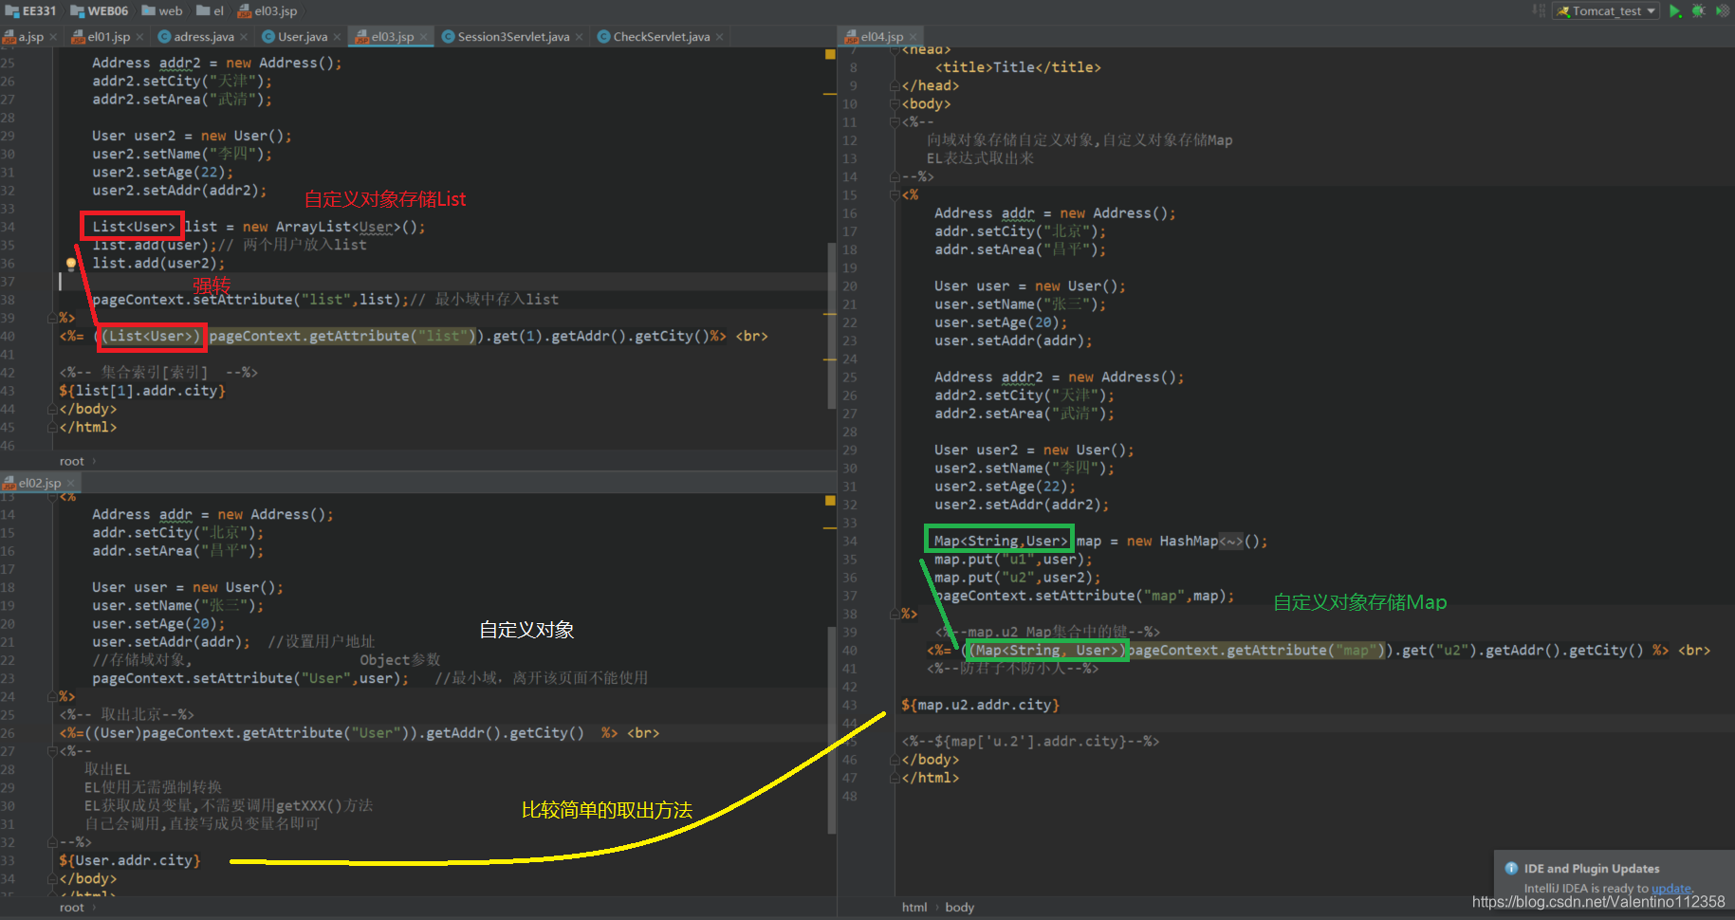
Task: Click the EE331 project breadcrumb
Action: coord(31,10)
